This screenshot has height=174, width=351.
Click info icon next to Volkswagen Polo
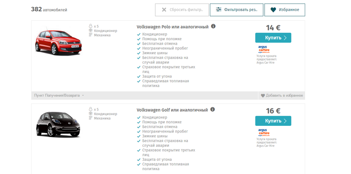coord(213,26)
